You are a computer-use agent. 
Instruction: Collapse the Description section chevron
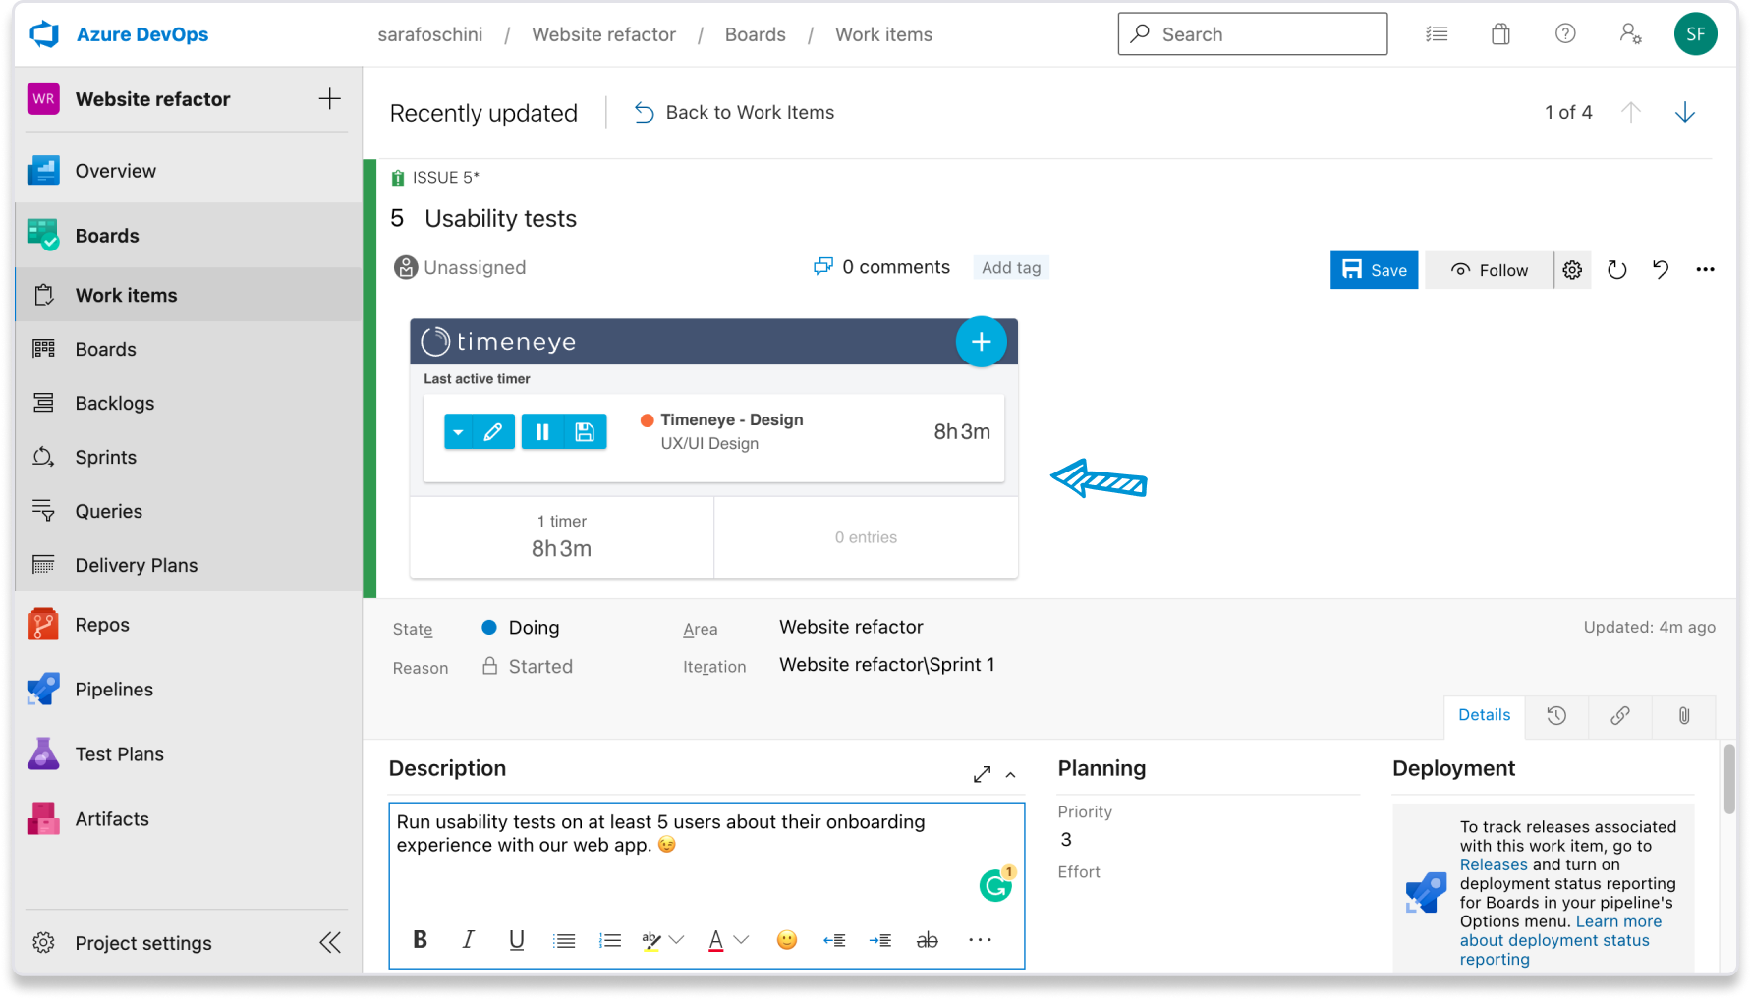1010,775
